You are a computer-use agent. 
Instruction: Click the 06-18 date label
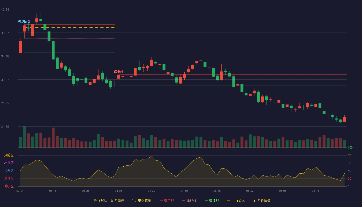[315, 191]
